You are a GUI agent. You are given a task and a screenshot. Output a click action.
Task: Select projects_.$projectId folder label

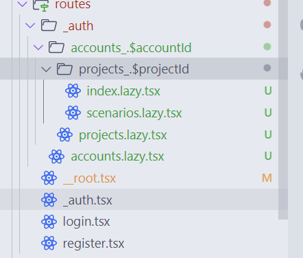pos(134,69)
